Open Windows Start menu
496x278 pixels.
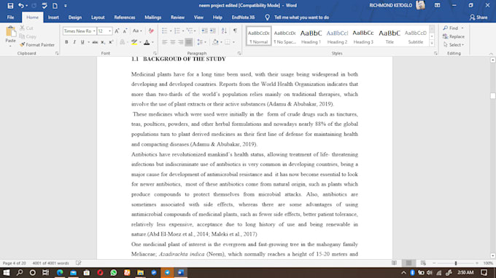pos(7,272)
